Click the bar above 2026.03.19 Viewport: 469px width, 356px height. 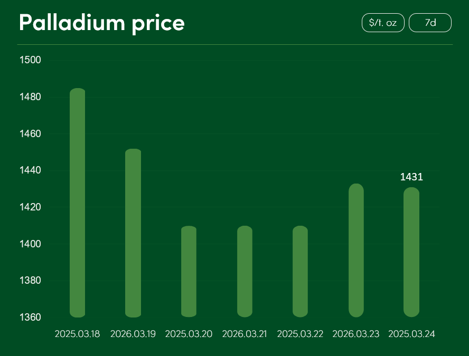(133, 233)
